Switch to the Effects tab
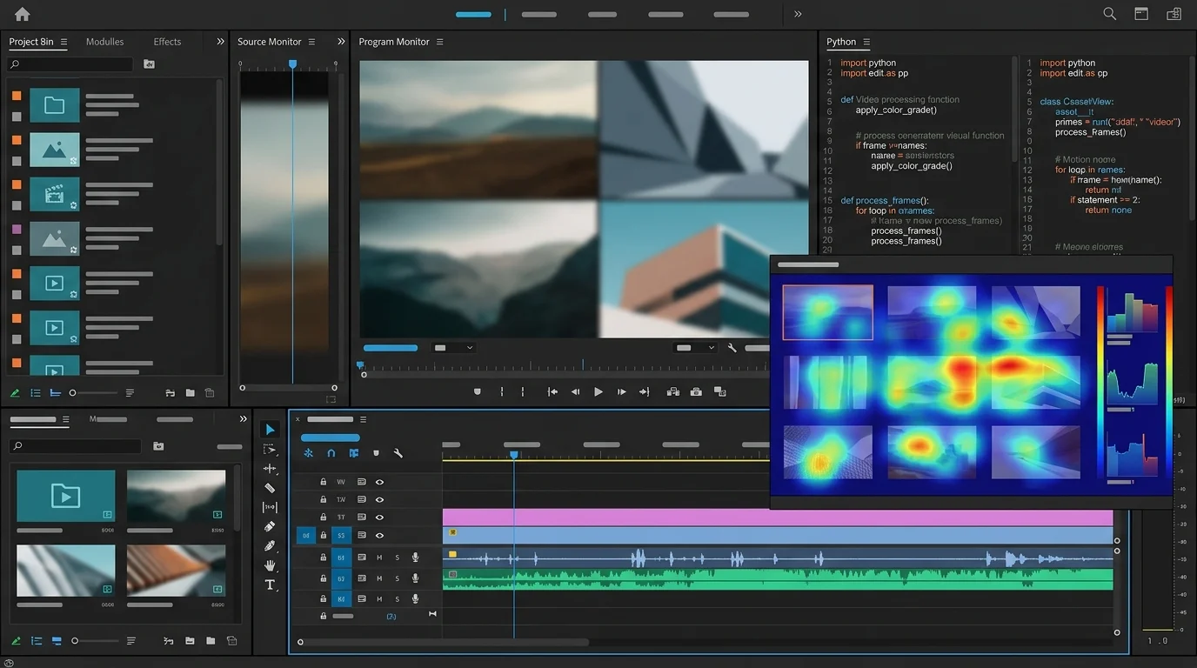This screenshot has height=668, width=1197. point(167,42)
